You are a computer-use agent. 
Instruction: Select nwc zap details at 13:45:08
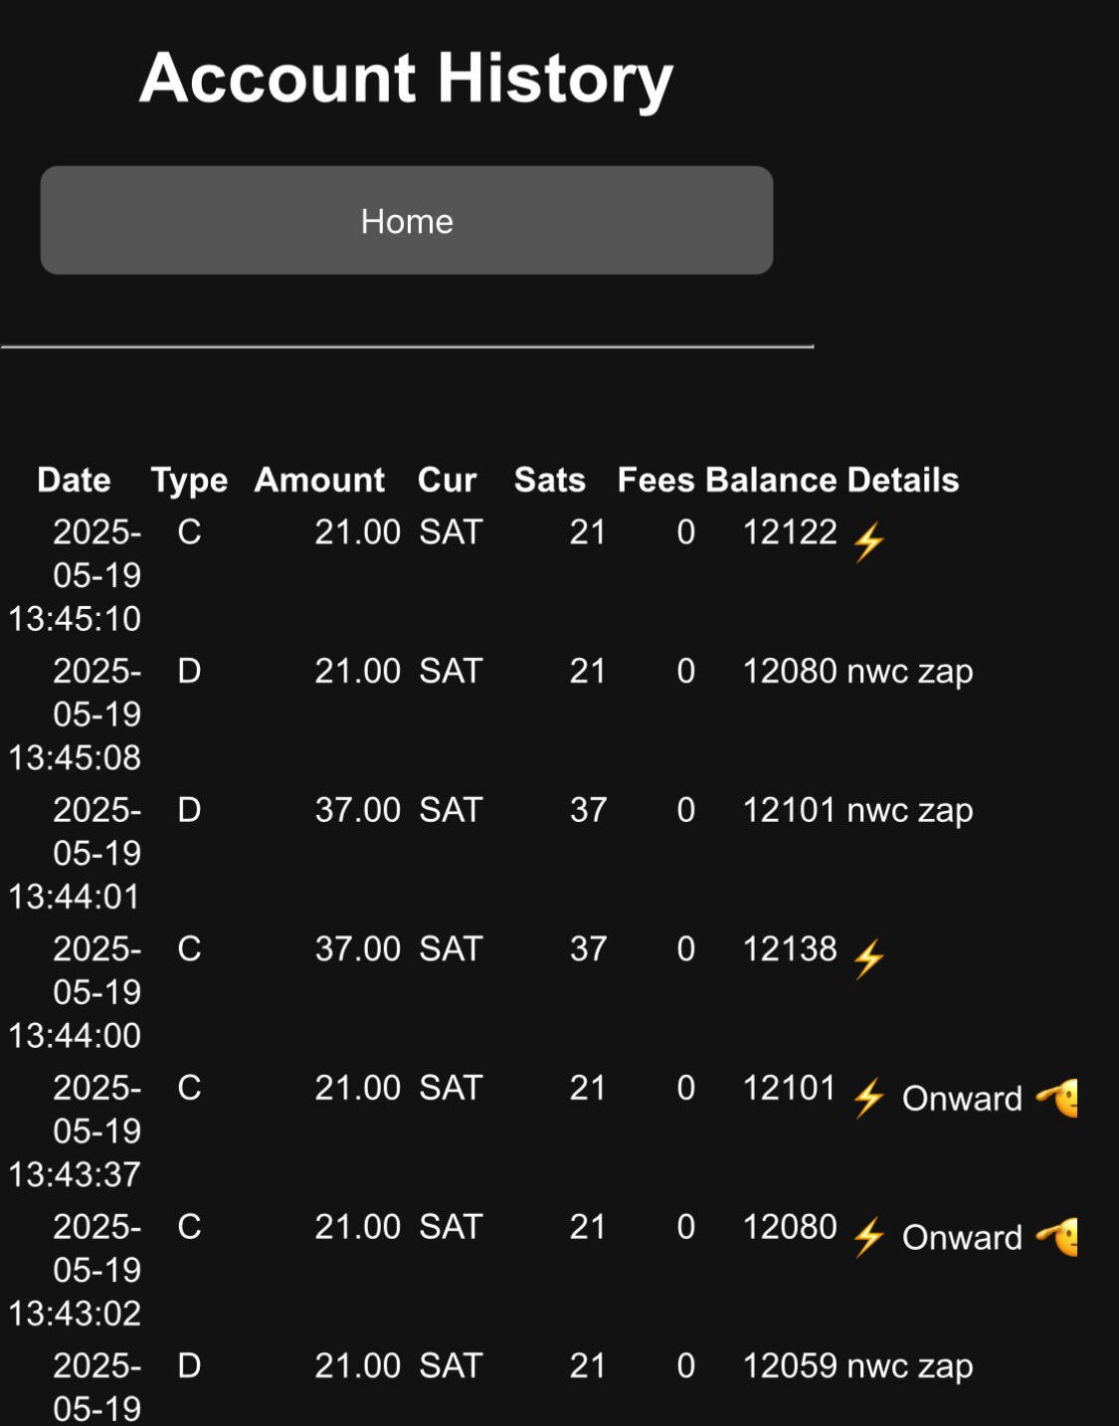click(x=909, y=672)
